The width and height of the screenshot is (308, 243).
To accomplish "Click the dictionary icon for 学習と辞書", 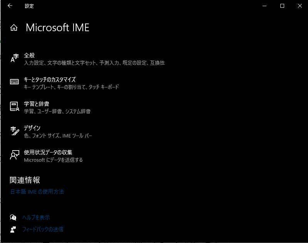I will pos(15,106).
